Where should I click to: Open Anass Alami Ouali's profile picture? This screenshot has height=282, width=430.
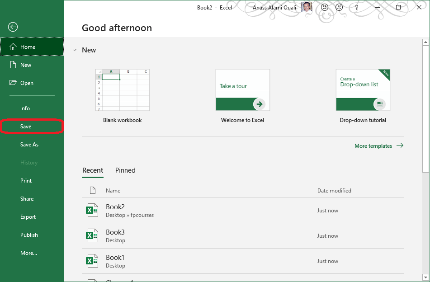[306, 7]
